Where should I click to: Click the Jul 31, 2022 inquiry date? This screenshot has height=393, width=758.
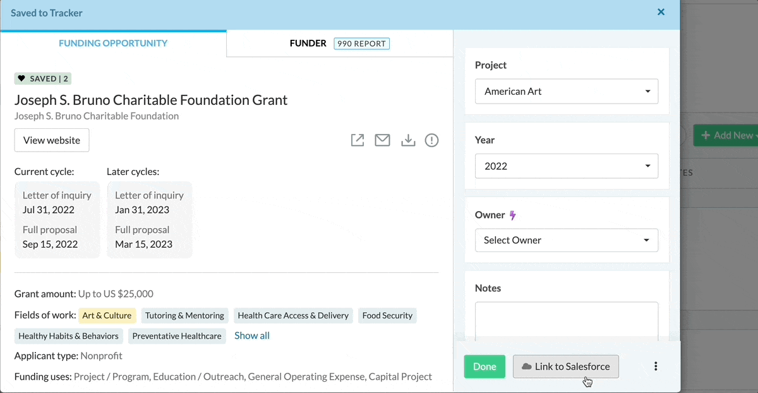[x=49, y=210]
